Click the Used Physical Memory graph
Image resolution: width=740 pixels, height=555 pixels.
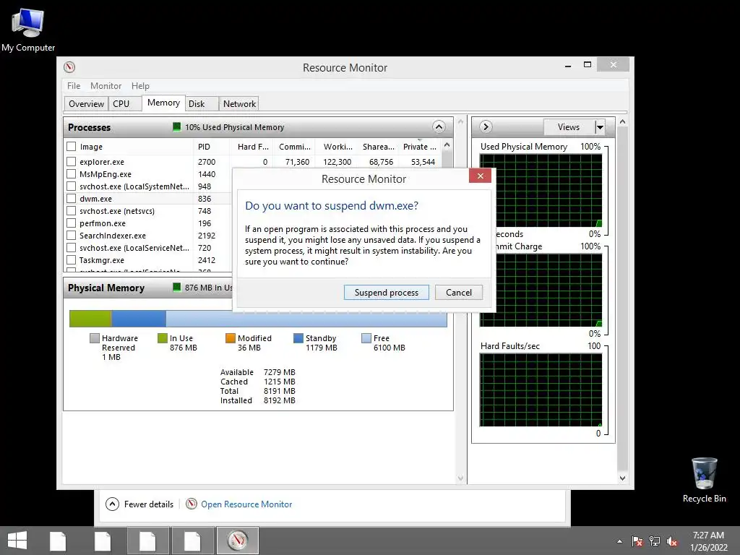[x=541, y=191]
